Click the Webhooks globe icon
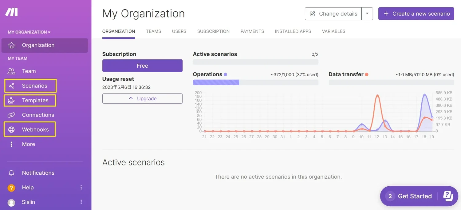 [x=11, y=129]
